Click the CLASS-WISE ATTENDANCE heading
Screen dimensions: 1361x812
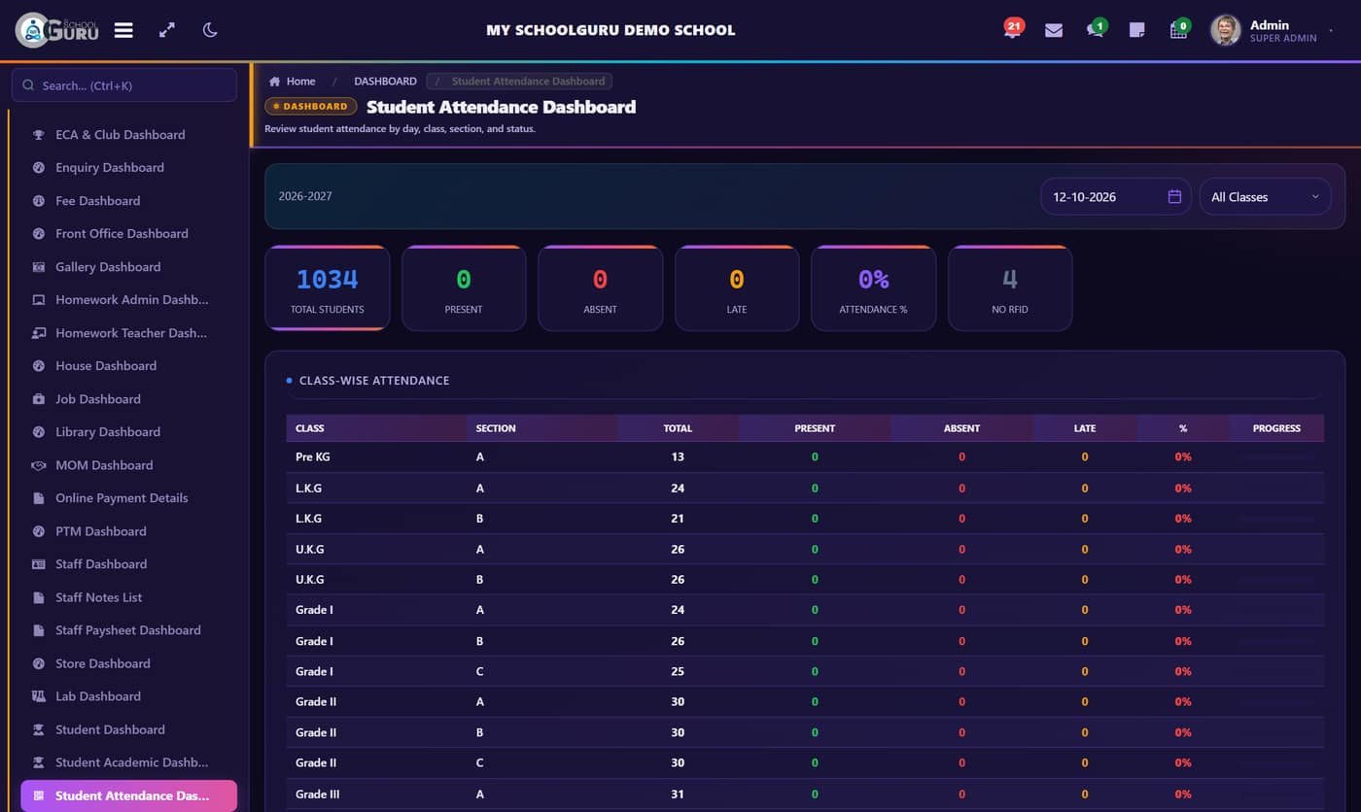(374, 381)
